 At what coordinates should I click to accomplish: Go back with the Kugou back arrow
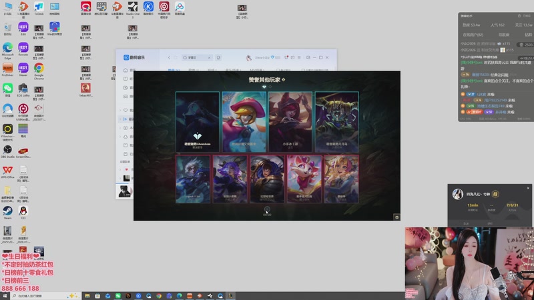pyautogui.click(x=169, y=57)
